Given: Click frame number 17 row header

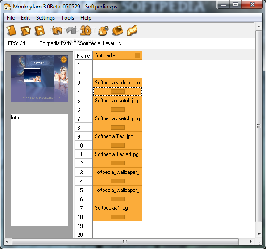Looking at the screenshot, I should pyautogui.click(x=84, y=208).
